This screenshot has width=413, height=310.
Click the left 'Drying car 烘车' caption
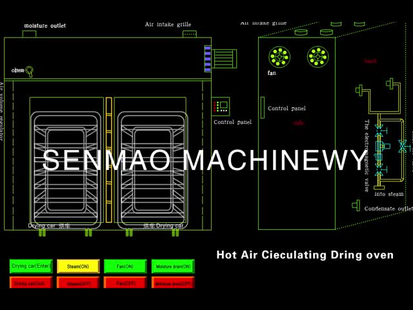49,225
